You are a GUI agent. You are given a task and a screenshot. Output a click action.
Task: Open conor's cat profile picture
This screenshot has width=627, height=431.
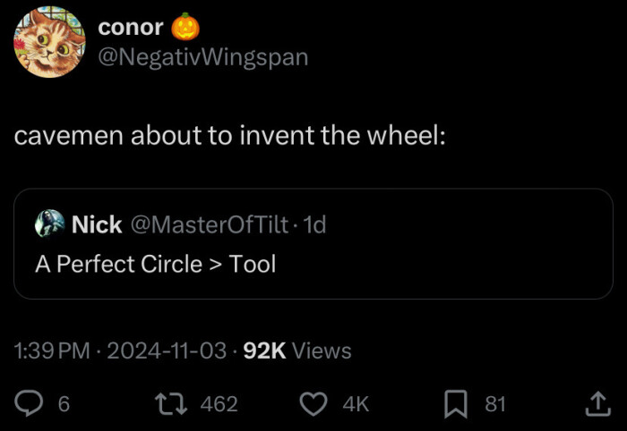[x=47, y=43]
